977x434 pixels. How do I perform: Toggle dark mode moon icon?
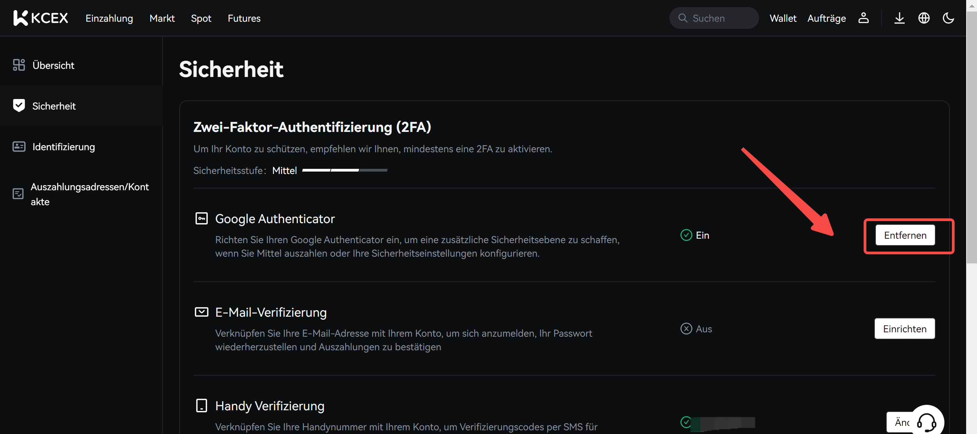[948, 18]
